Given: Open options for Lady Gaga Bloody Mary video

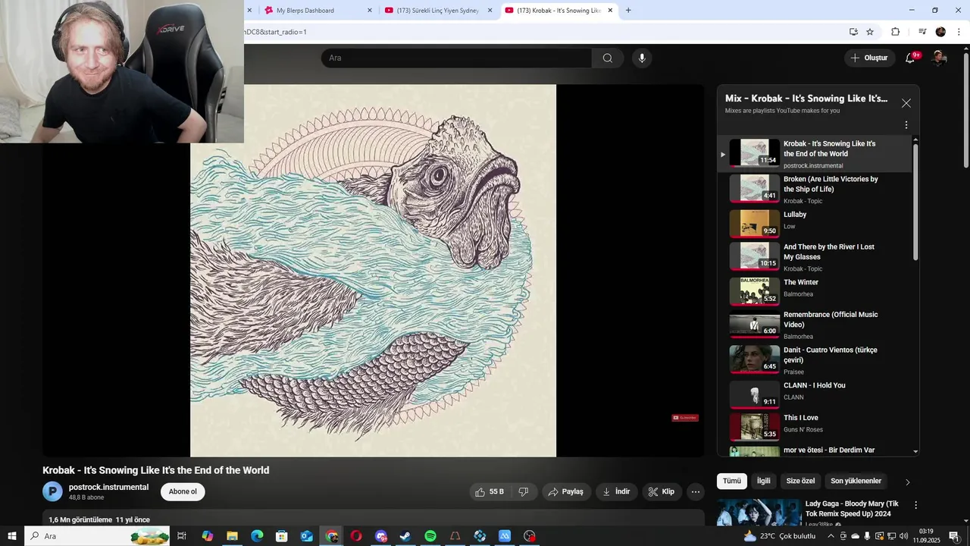Looking at the screenshot, I should click(x=915, y=505).
